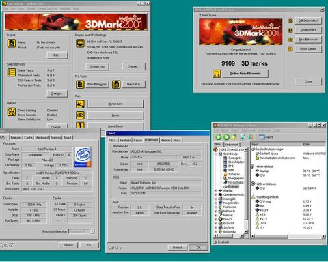Click Change under Selected Tests
The image size is (328, 262).
pyautogui.click(x=57, y=93)
